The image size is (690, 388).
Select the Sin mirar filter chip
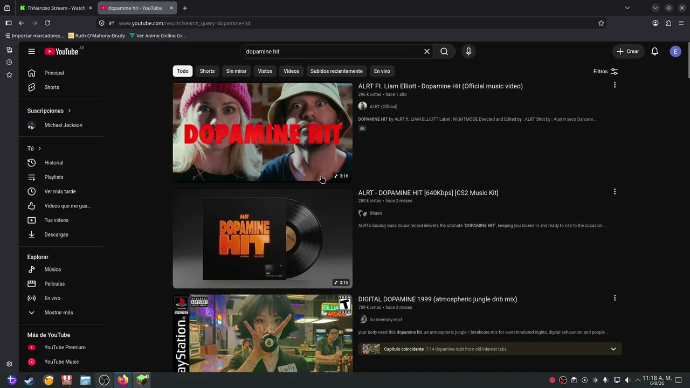click(x=236, y=71)
